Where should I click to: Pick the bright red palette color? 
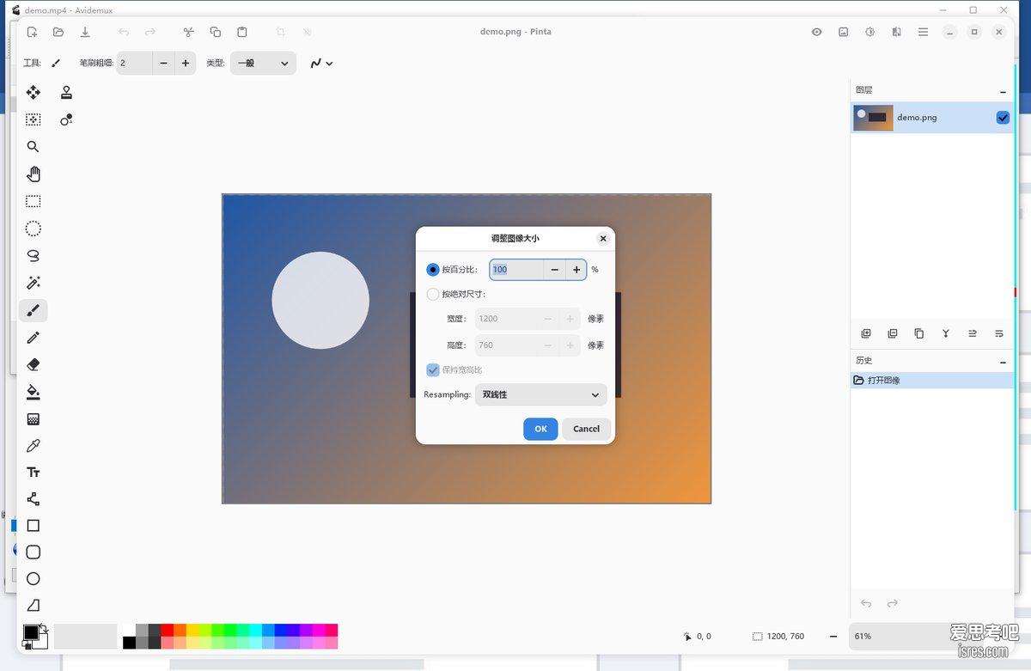(x=168, y=630)
